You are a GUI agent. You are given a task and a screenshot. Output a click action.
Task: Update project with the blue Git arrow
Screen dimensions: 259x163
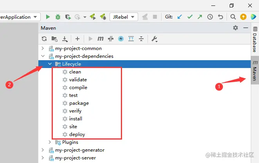click(x=180, y=17)
